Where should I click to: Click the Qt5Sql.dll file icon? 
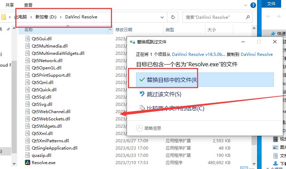pos(28,97)
